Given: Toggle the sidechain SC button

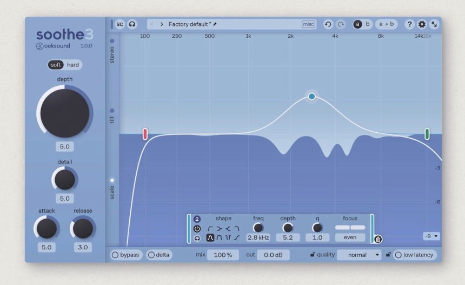Looking at the screenshot, I should click(119, 24).
